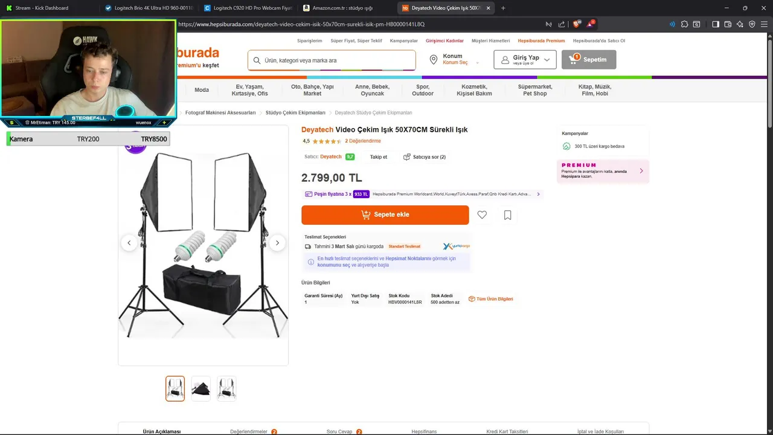This screenshot has height=435, width=773.
Task: Expand the installment options chevron
Action: (x=538, y=194)
